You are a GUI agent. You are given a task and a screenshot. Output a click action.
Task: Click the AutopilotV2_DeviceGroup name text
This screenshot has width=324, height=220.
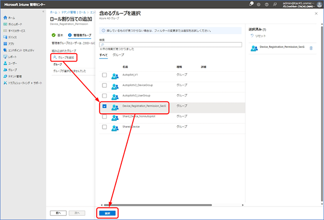(138, 85)
